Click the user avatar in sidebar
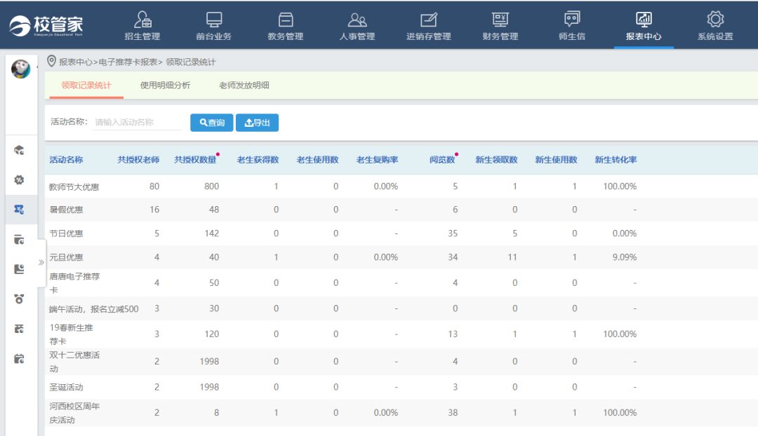The image size is (758, 436). pyautogui.click(x=20, y=69)
